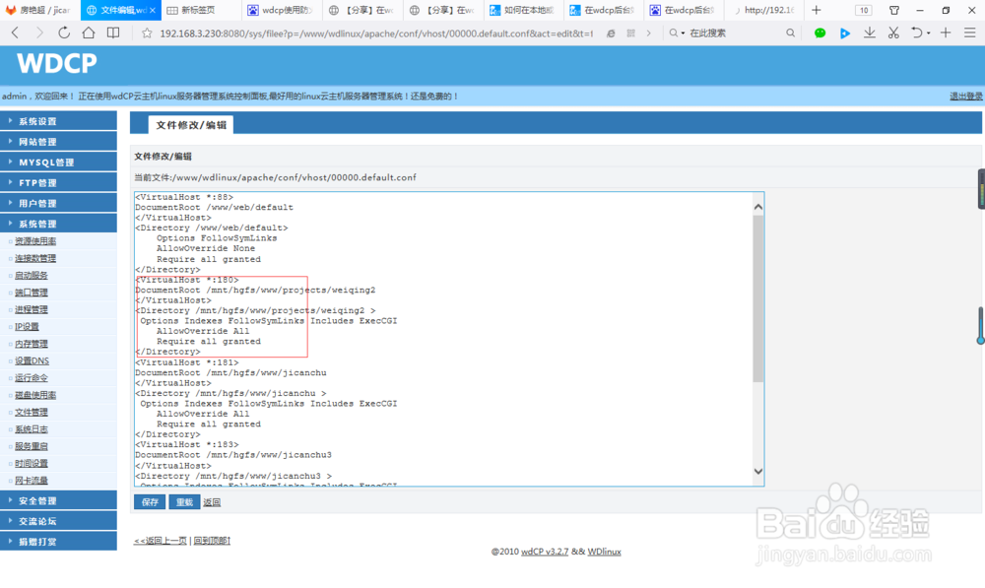Open the 端口管理 sidebar link
This screenshot has width=985, height=588.
click(32, 293)
